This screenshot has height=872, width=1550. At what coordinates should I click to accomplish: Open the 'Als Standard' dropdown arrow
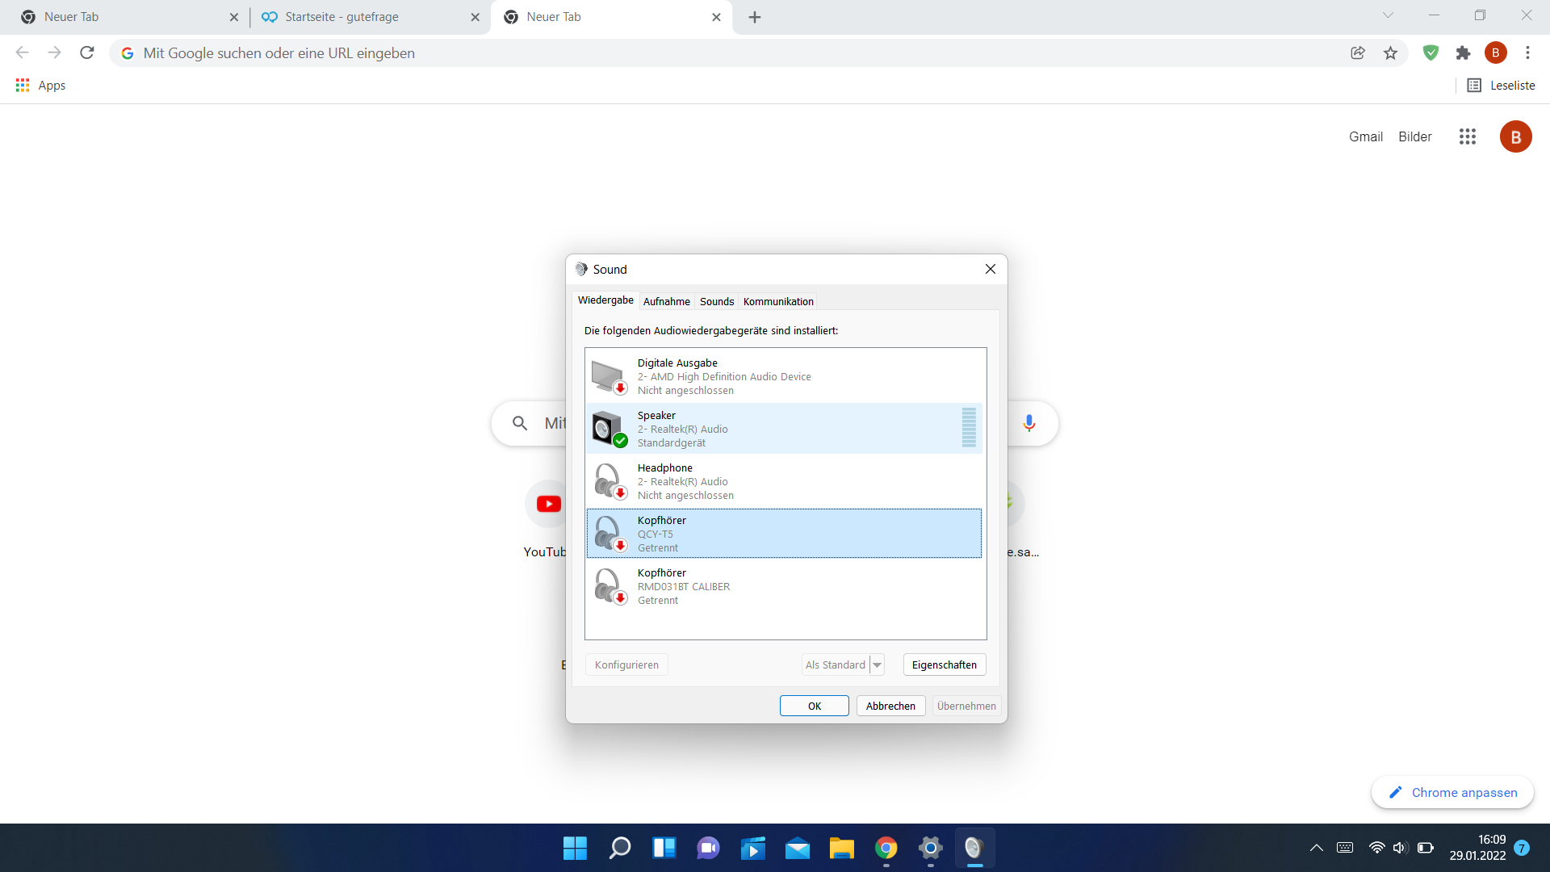click(878, 664)
